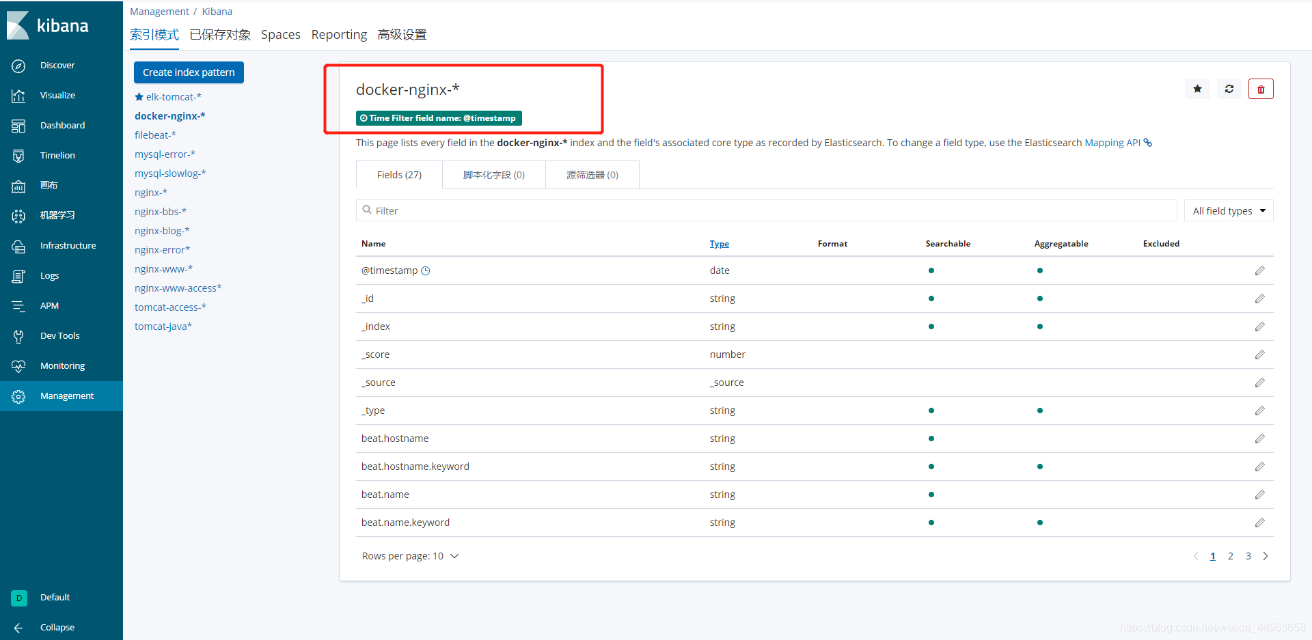Open the All field types dropdown
The image size is (1312, 640).
pos(1229,210)
